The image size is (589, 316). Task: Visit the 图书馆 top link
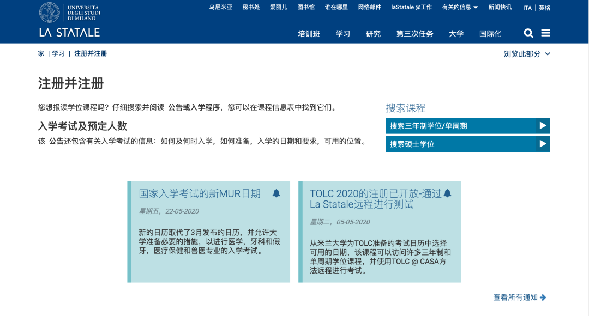click(x=306, y=7)
